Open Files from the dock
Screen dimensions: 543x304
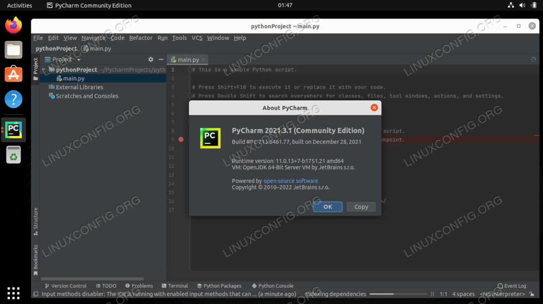point(14,49)
